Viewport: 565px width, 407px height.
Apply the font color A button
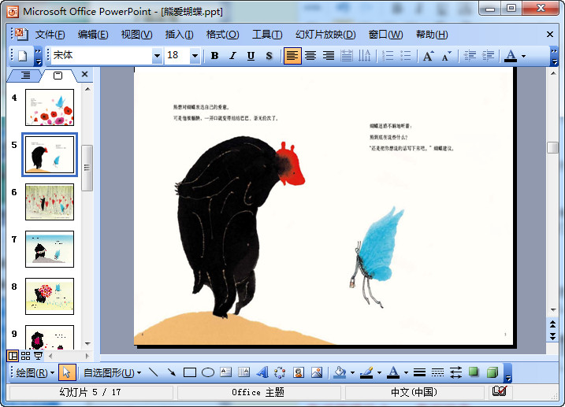[x=510, y=56]
